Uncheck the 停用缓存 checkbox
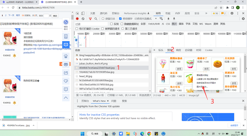Image resolution: width=247 pixels, height=136 pixels. [x=120, y=19]
